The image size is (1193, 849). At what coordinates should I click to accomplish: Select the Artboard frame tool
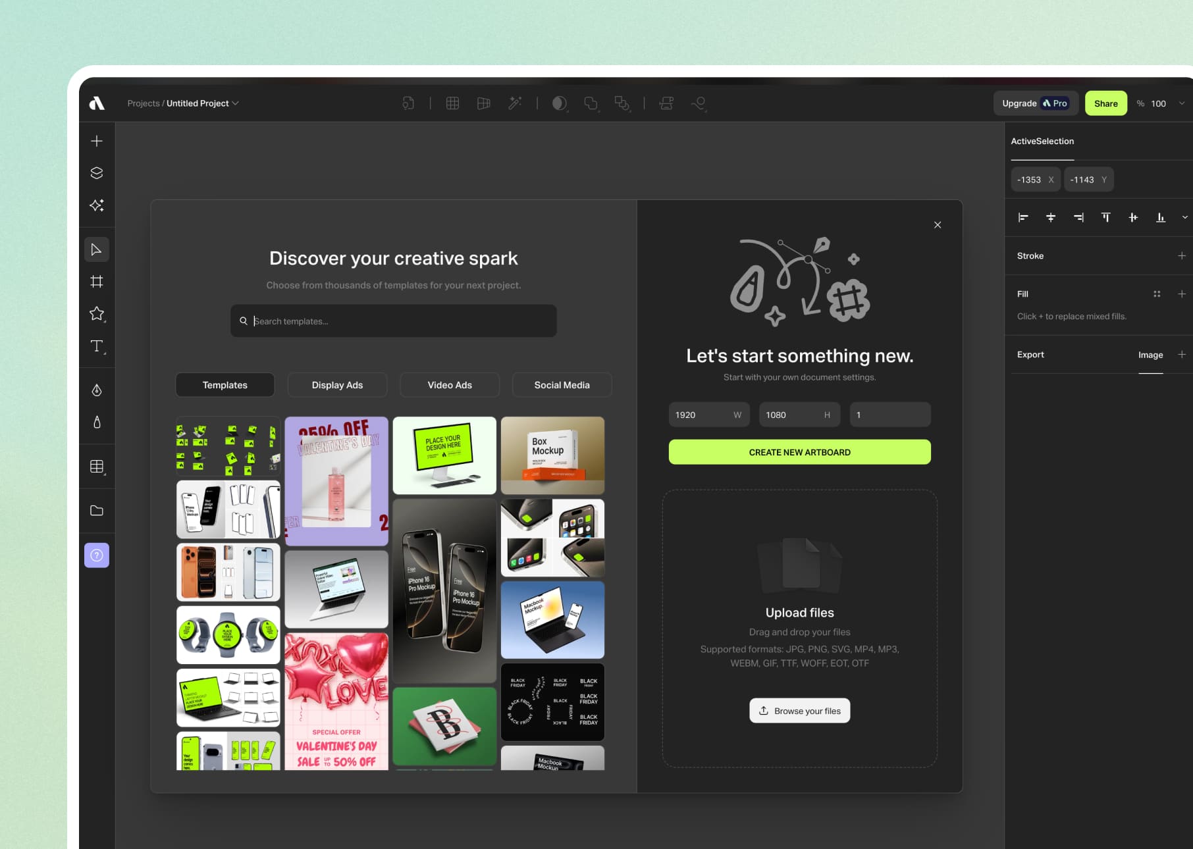click(x=97, y=282)
